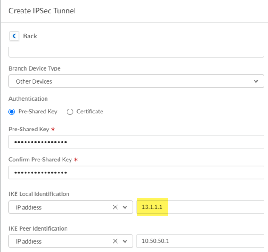Viewport: 268px width, 252px height.
Task: Click the IP address value in IKE Local Identification
Action: [x=29, y=207]
